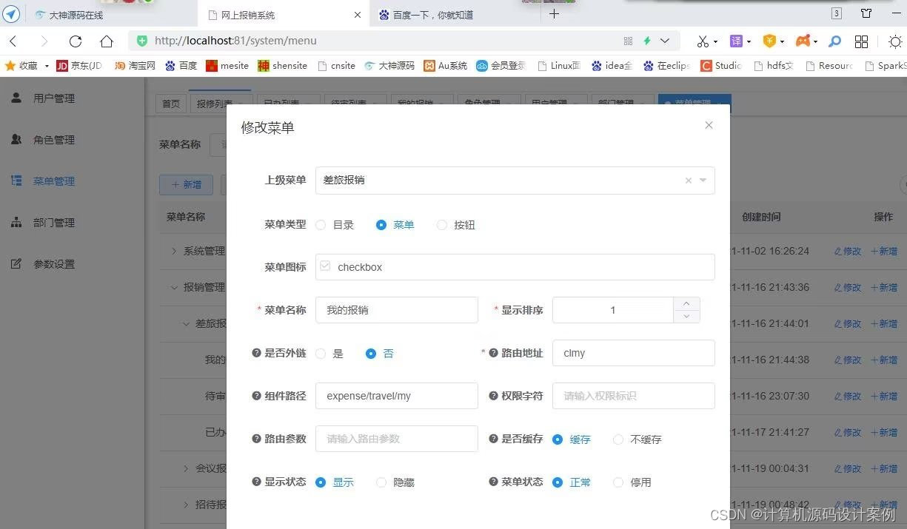Decrease 显示排序 with down arrow

point(686,317)
